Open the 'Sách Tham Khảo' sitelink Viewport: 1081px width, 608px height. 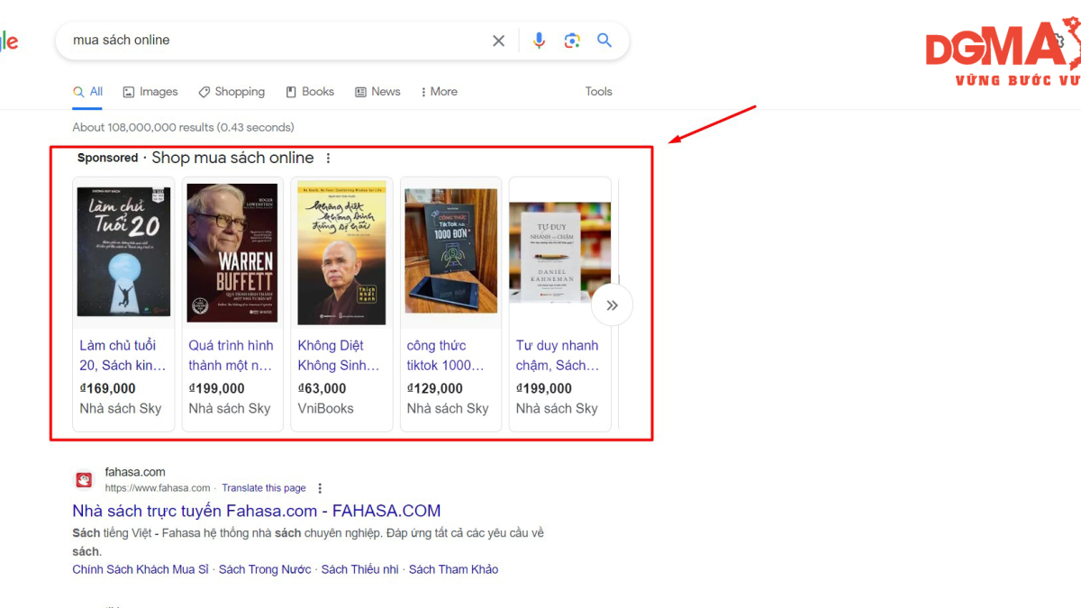click(453, 569)
